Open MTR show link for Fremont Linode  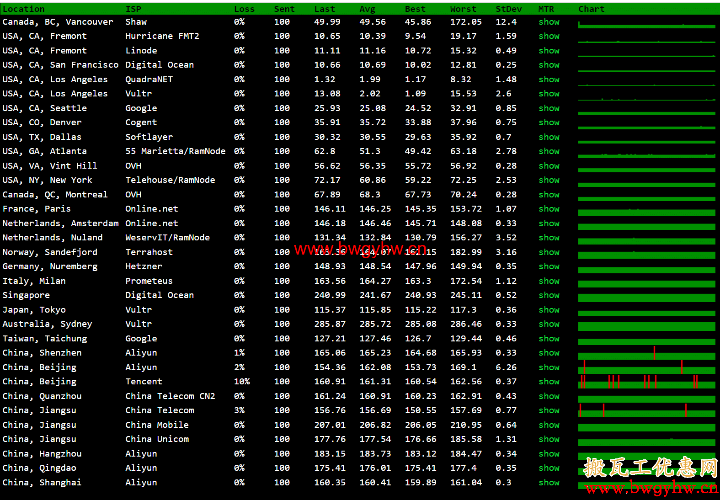tap(549, 51)
